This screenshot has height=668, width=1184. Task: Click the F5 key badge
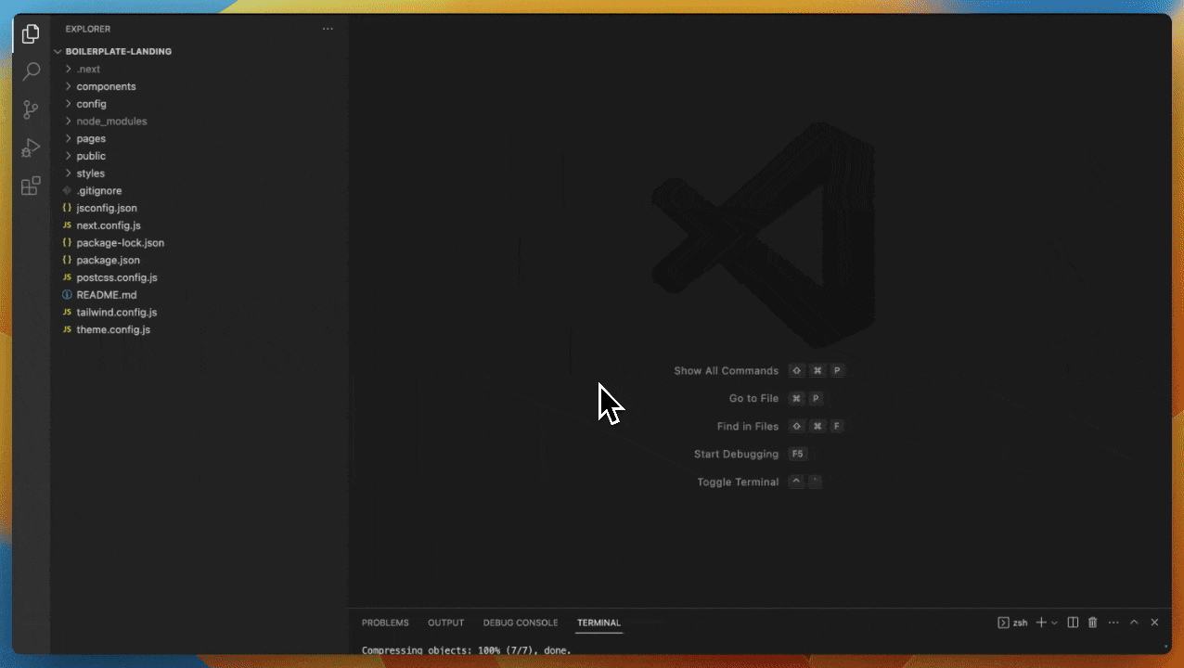coord(798,454)
